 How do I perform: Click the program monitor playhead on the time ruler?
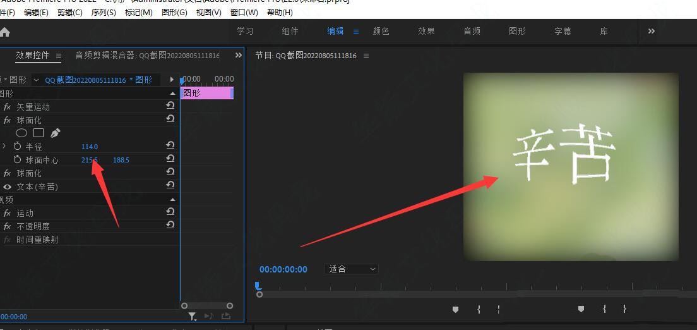tap(258, 286)
